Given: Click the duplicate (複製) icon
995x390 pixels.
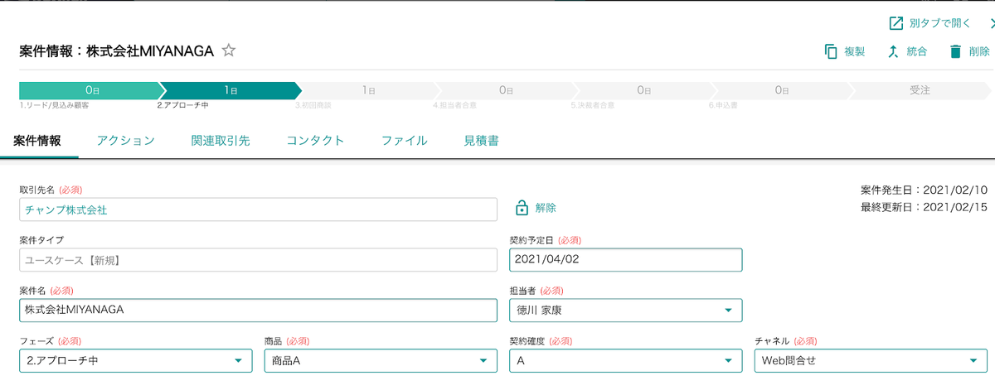Looking at the screenshot, I should click(831, 51).
